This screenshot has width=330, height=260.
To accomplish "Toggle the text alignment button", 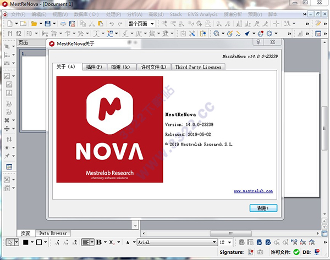I will pyautogui.click(x=86, y=242).
